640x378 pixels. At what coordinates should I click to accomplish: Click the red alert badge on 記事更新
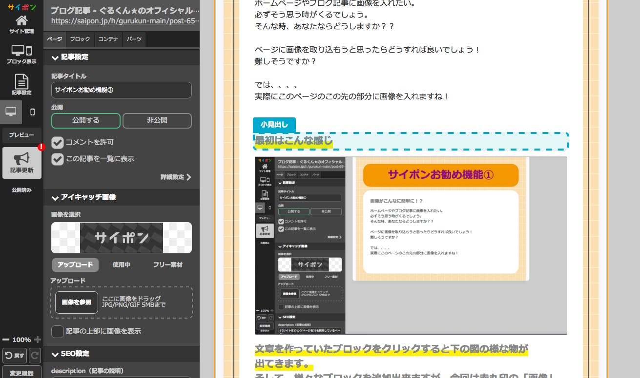click(41, 147)
